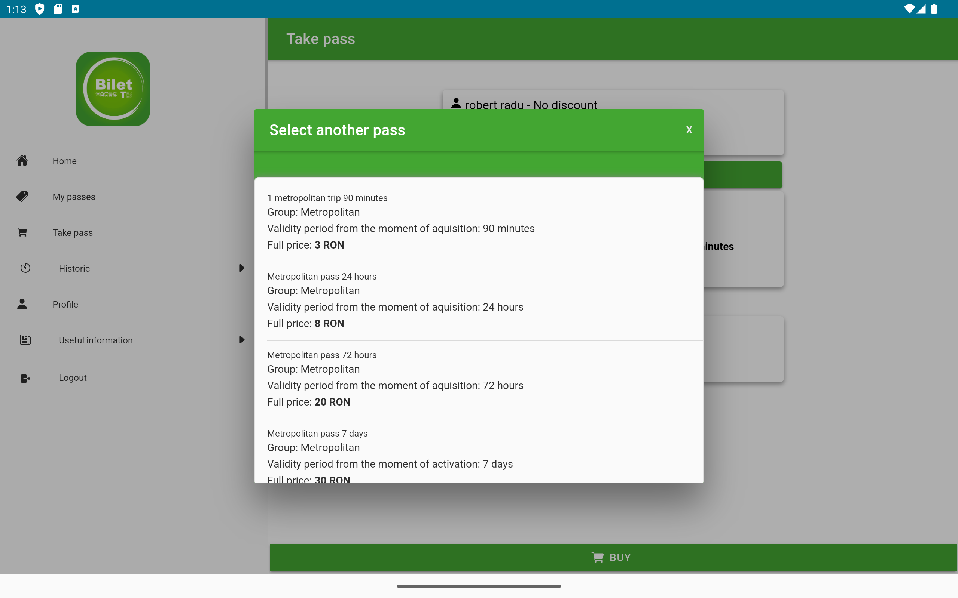Click the Take pass cart icon
Image resolution: width=958 pixels, height=598 pixels.
[22, 232]
